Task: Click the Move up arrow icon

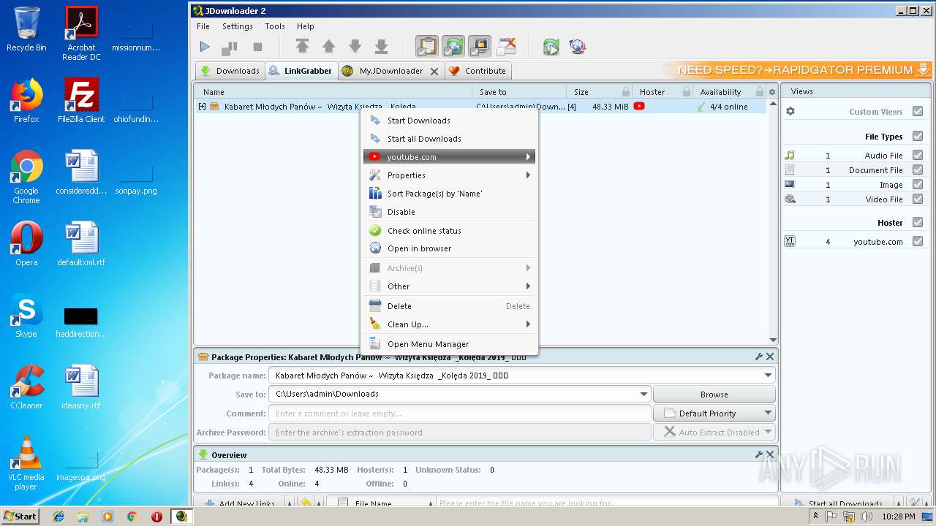Action: (x=328, y=47)
